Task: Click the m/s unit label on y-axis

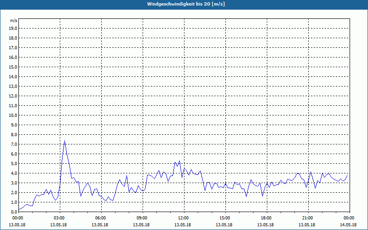Action: pos(14,21)
